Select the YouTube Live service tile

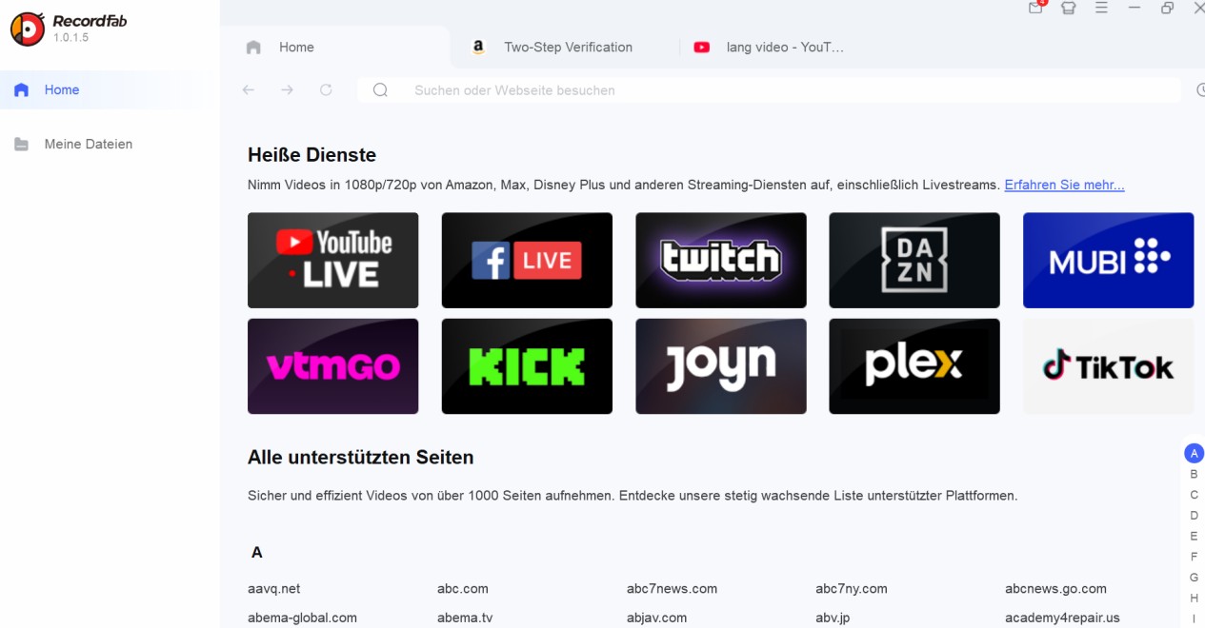[332, 260]
